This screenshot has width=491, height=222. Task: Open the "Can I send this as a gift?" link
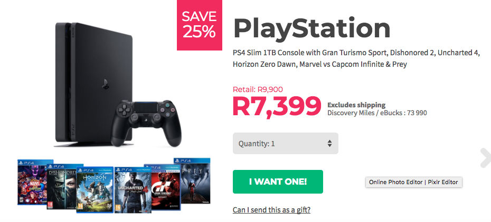point(271,210)
